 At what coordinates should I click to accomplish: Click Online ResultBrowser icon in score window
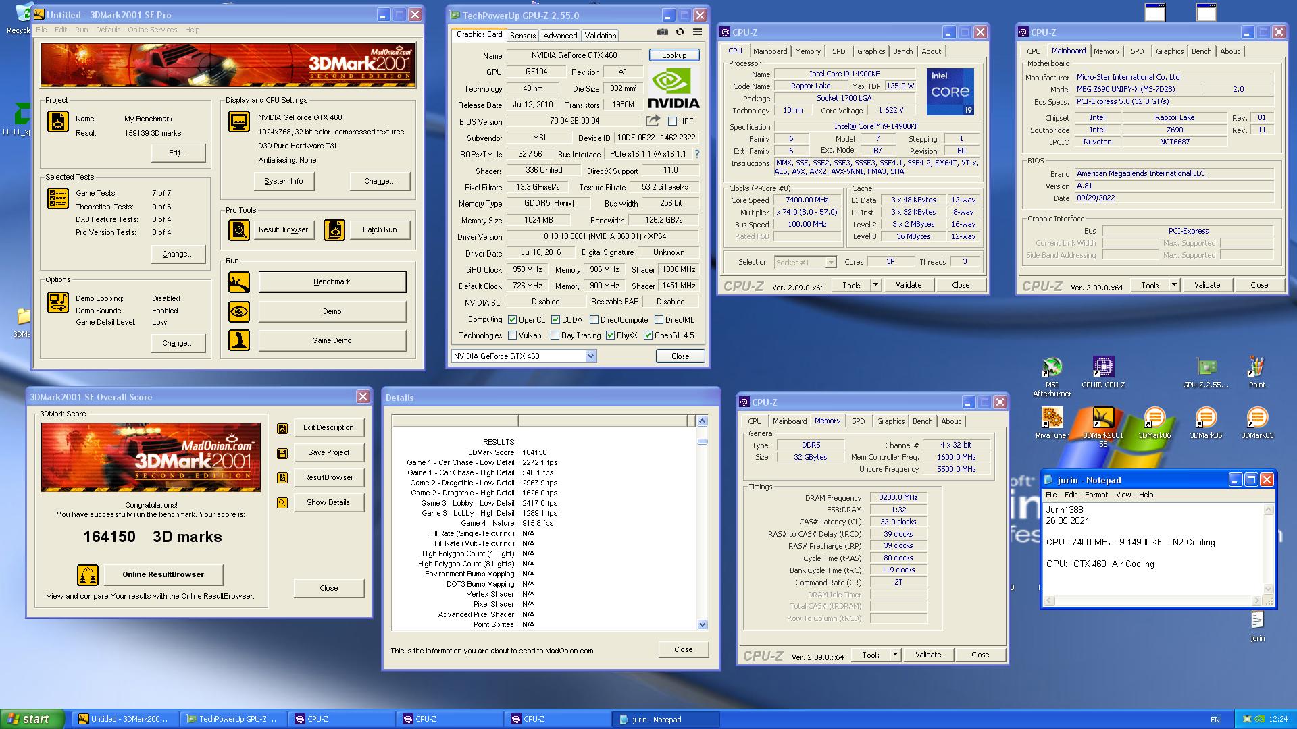tap(88, 575)
